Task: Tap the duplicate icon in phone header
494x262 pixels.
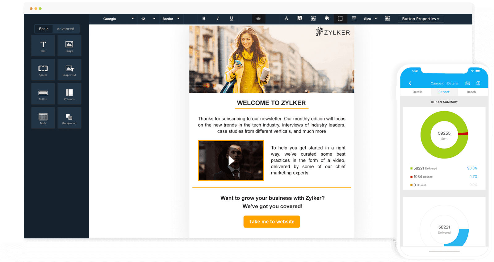Action: tap(478, 83)
